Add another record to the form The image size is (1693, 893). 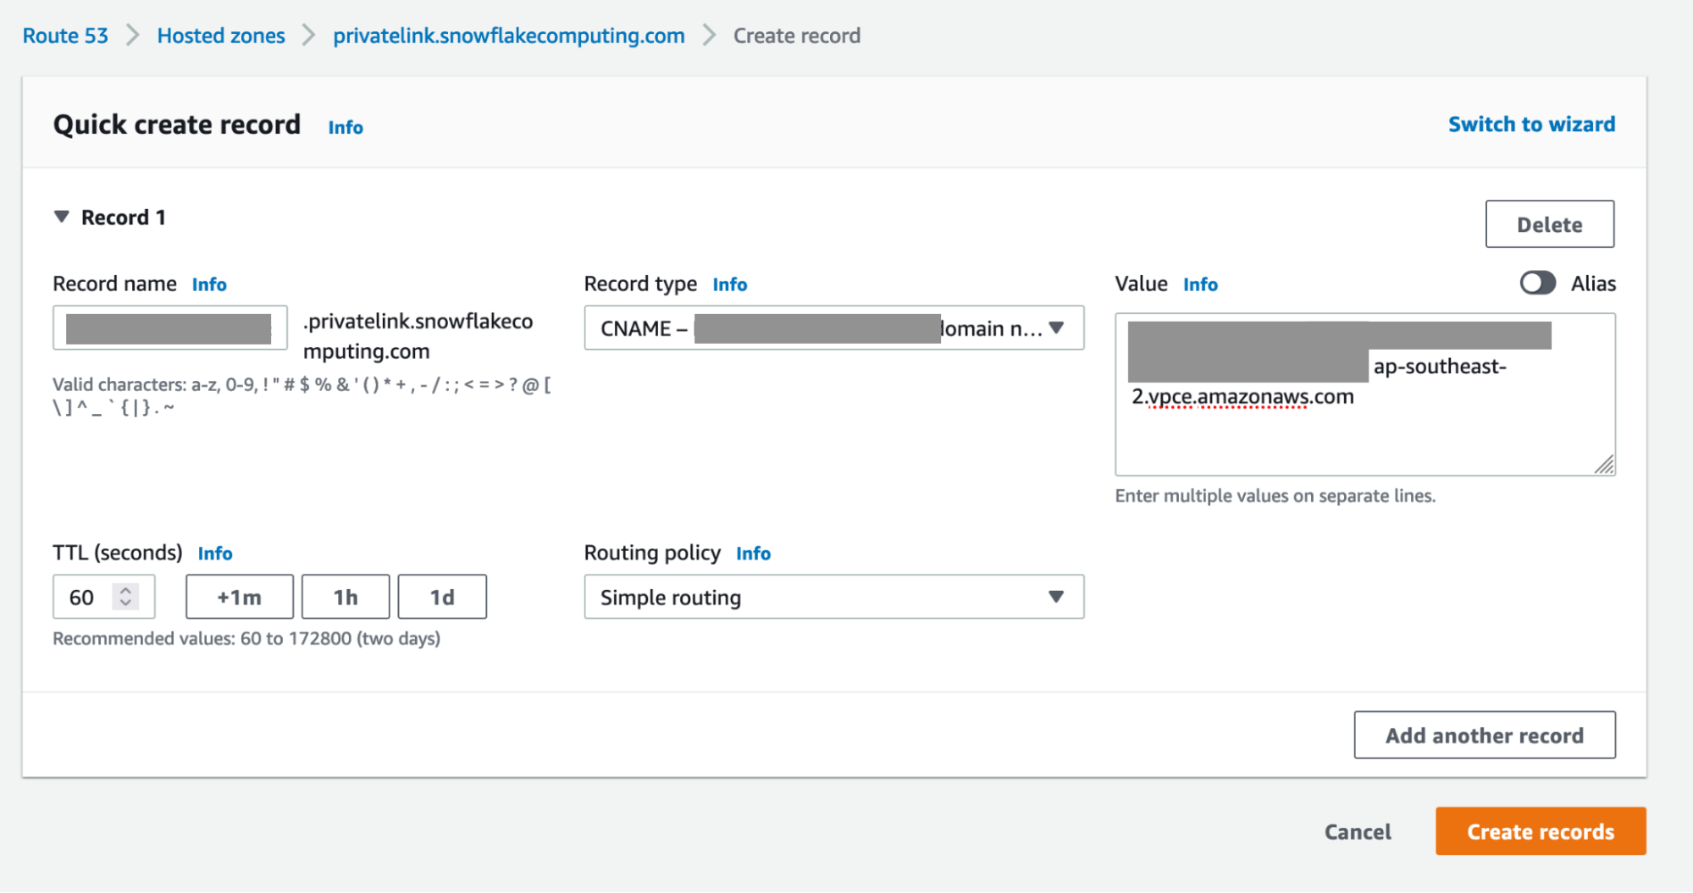pos(1485,735)
